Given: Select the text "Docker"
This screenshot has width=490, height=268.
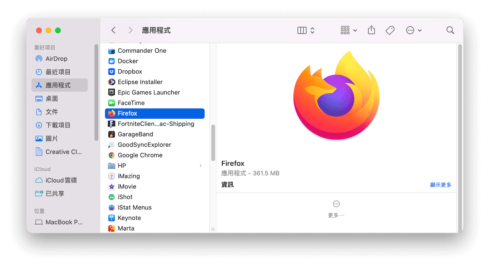Looking at the screenshot, I should [x=128, y=61].
